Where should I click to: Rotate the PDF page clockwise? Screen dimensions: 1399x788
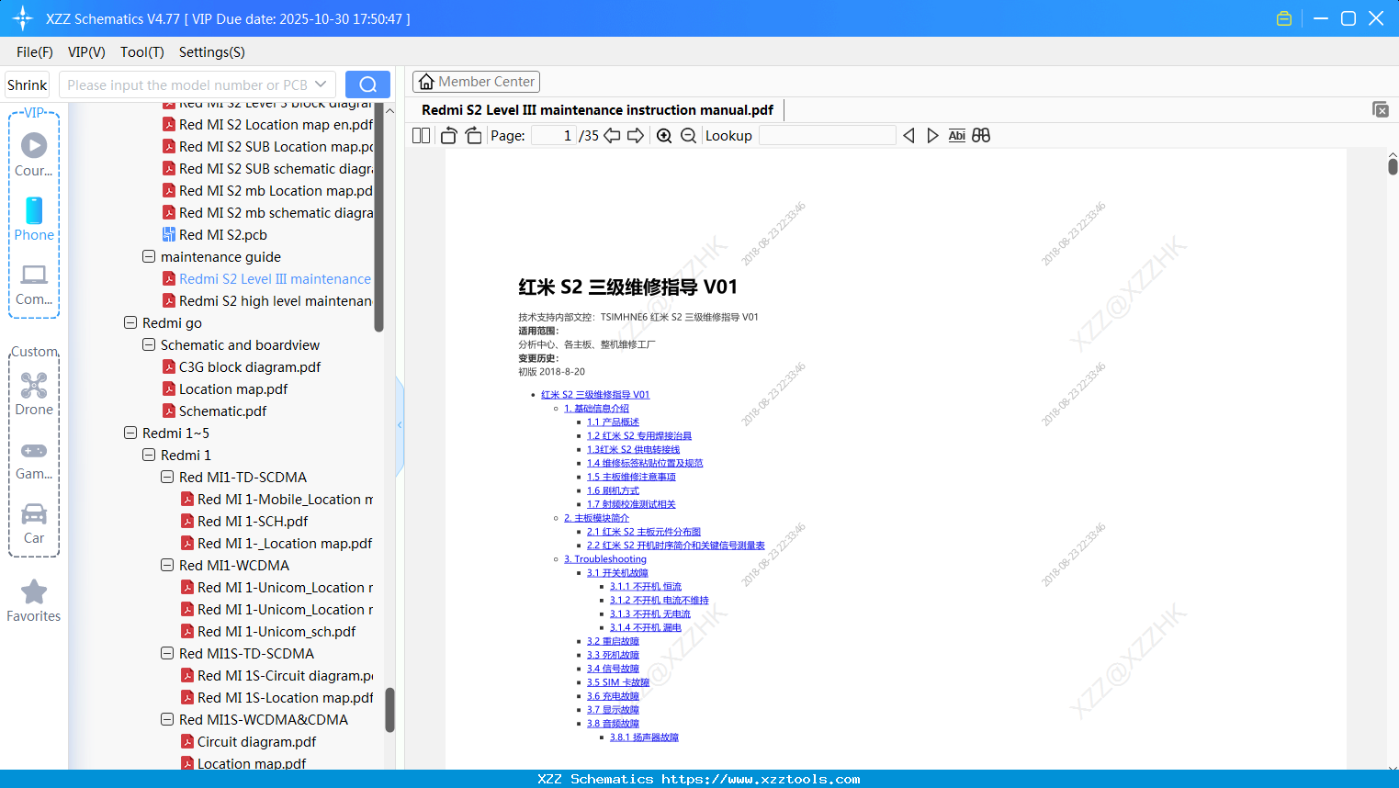tap(474, 136)
